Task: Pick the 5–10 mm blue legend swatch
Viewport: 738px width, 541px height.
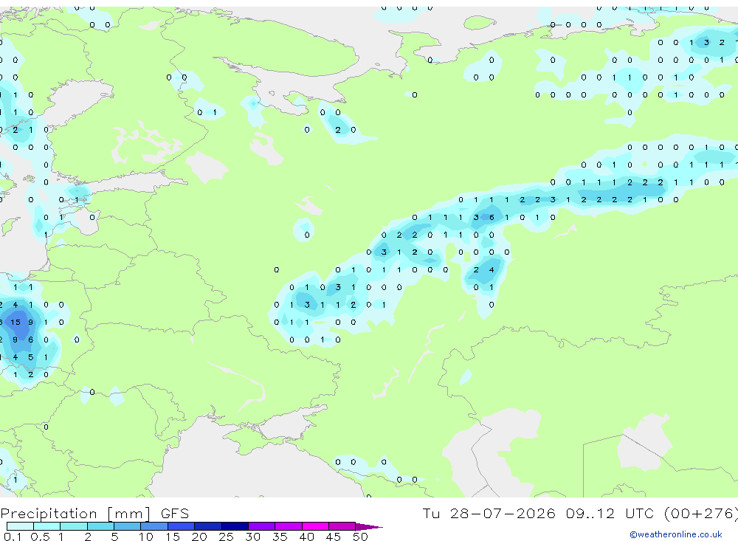Action: point(127,526)
